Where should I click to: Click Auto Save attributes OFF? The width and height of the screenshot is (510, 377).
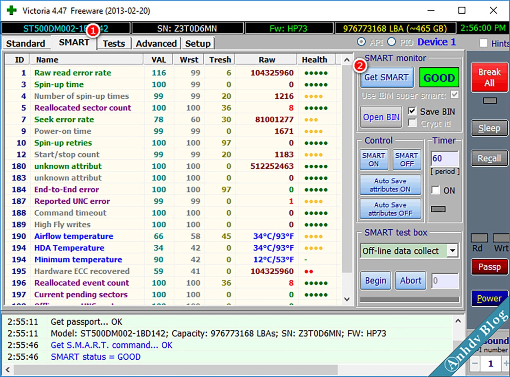(x=390, y=209)
